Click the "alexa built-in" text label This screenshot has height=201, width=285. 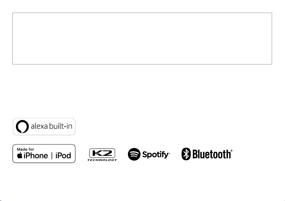[x=51, y=126]
